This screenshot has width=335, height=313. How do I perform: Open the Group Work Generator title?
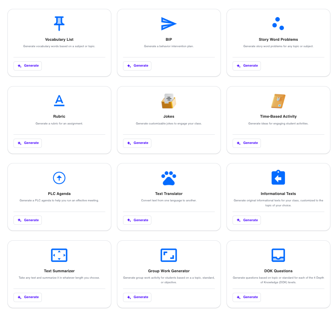pyautogui.click(x=169, y=271)
